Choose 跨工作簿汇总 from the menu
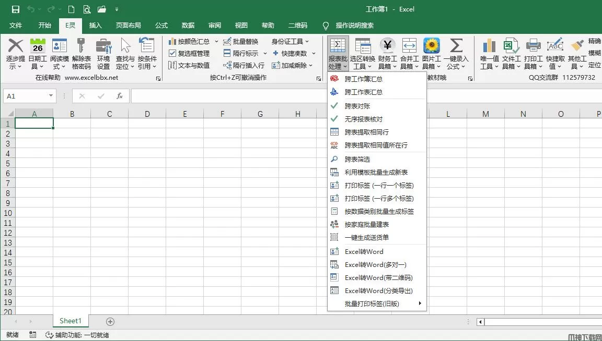Image resolution: width=602 pixels, height=341 pixels. tap(363, 79)
